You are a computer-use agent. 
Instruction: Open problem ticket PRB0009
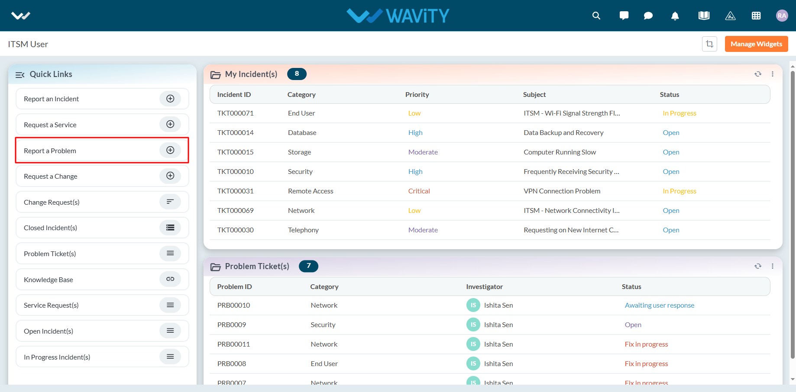(232, 325)
